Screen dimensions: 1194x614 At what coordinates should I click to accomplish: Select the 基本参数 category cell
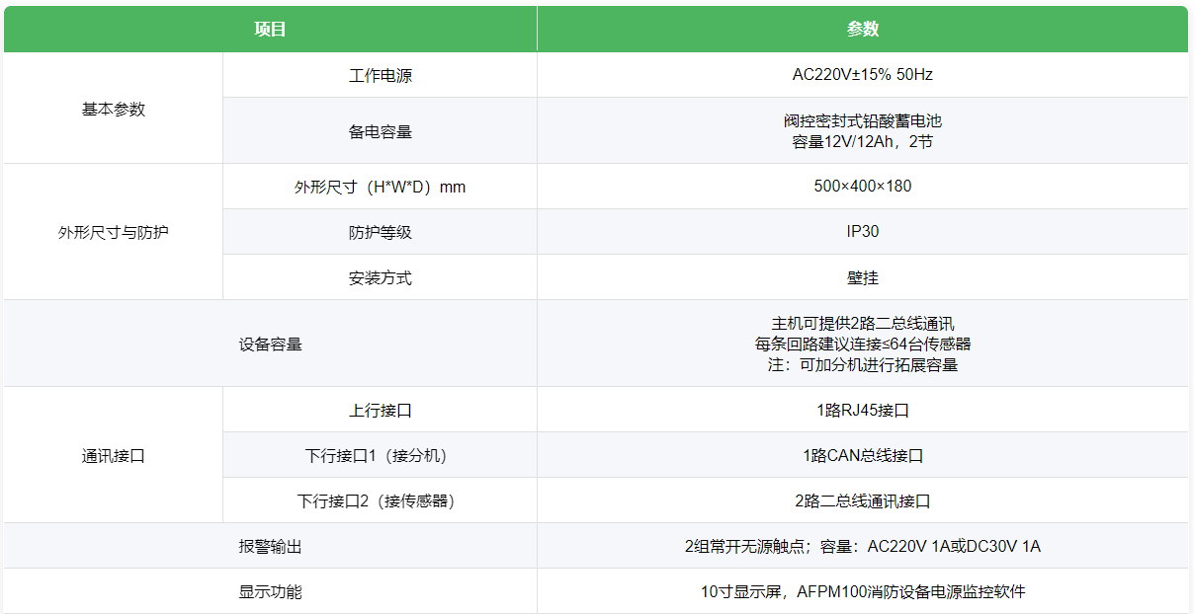pos(114,109)
